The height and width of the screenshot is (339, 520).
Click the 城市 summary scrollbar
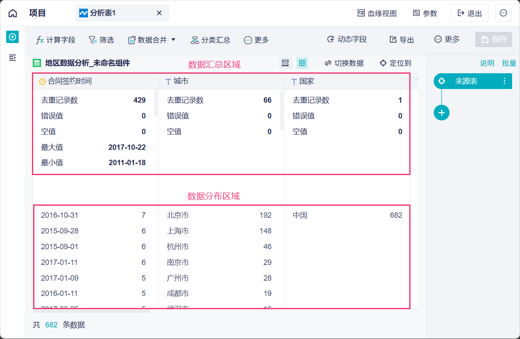click(282, 111)
